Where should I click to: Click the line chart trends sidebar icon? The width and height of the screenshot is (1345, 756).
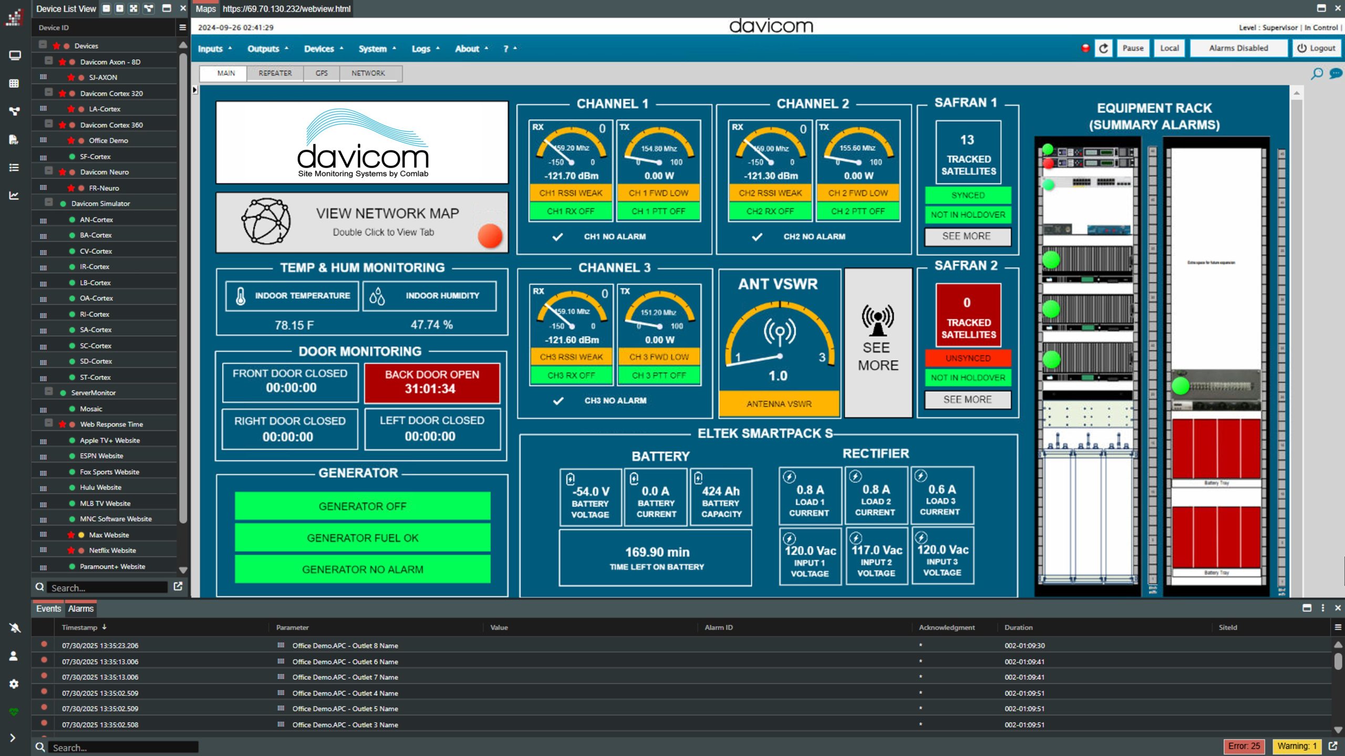point(14,195)
